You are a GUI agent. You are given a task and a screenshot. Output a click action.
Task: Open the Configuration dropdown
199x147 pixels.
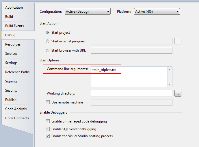88,12
